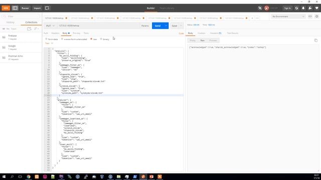Create a new collection folder icon
This screenshot has height=180, width=321.
pos(29,29)
